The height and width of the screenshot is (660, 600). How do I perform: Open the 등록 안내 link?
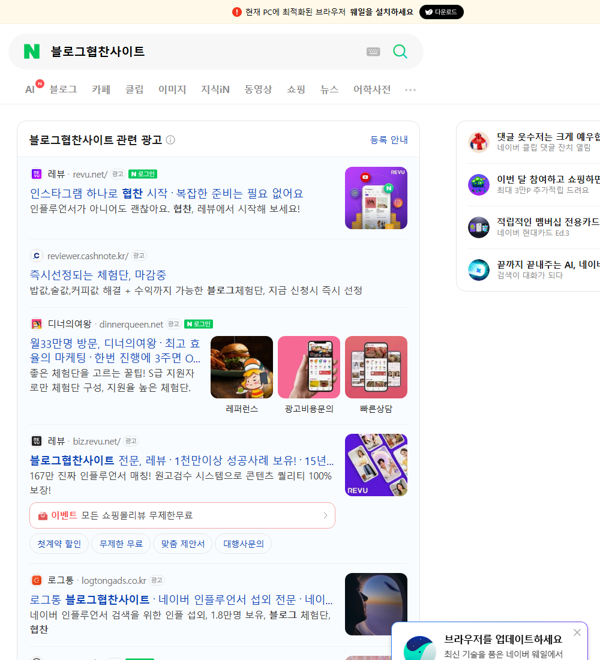[389, 140]
